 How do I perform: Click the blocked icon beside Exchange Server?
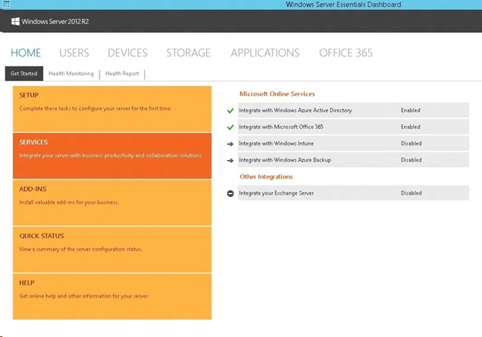(230, 193)
